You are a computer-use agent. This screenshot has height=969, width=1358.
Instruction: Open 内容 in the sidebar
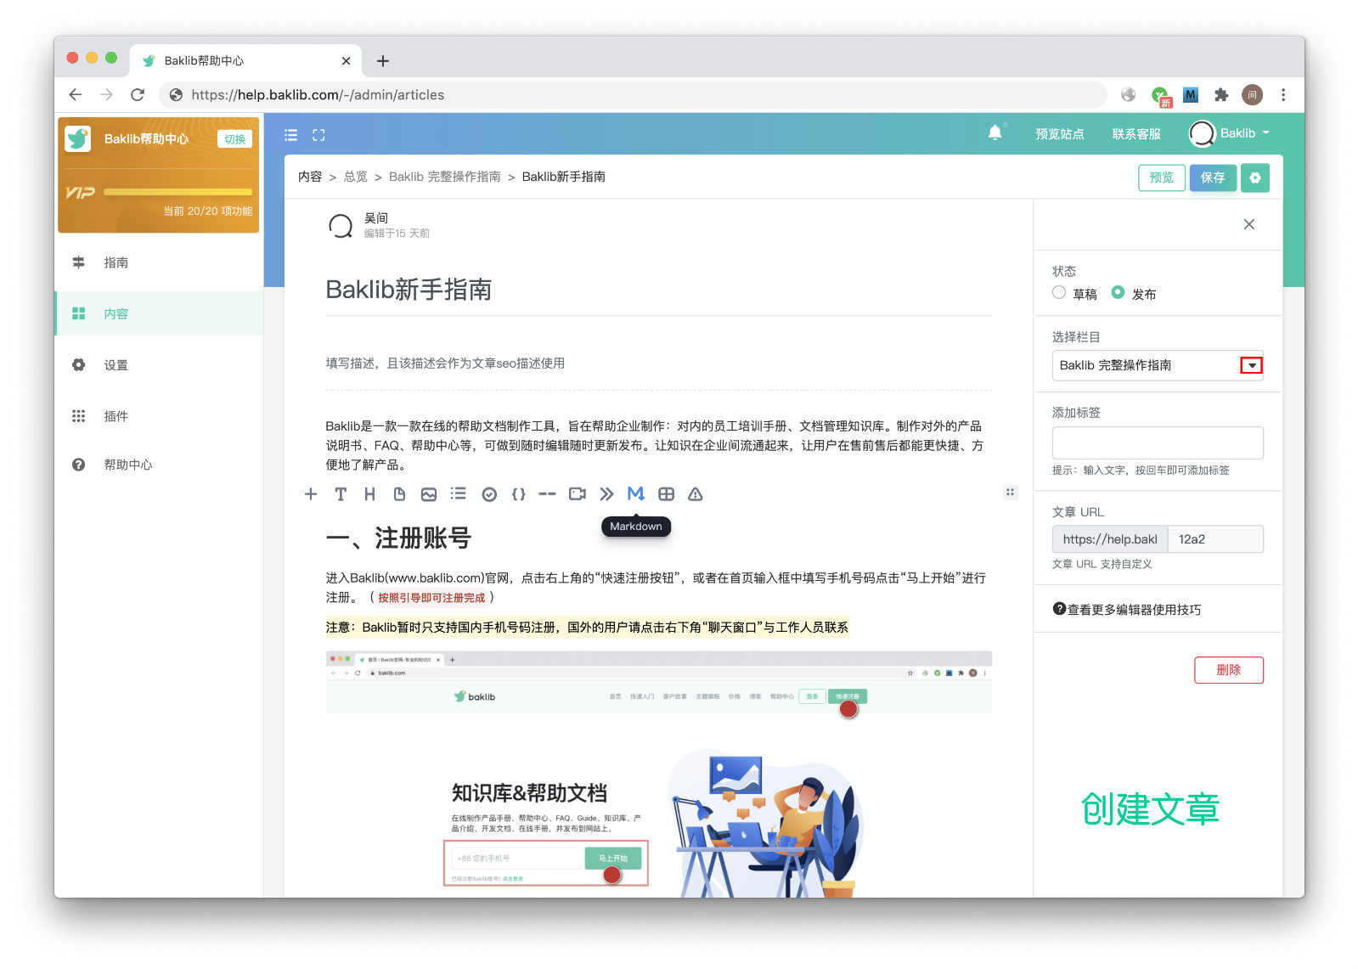coord(159,313)
